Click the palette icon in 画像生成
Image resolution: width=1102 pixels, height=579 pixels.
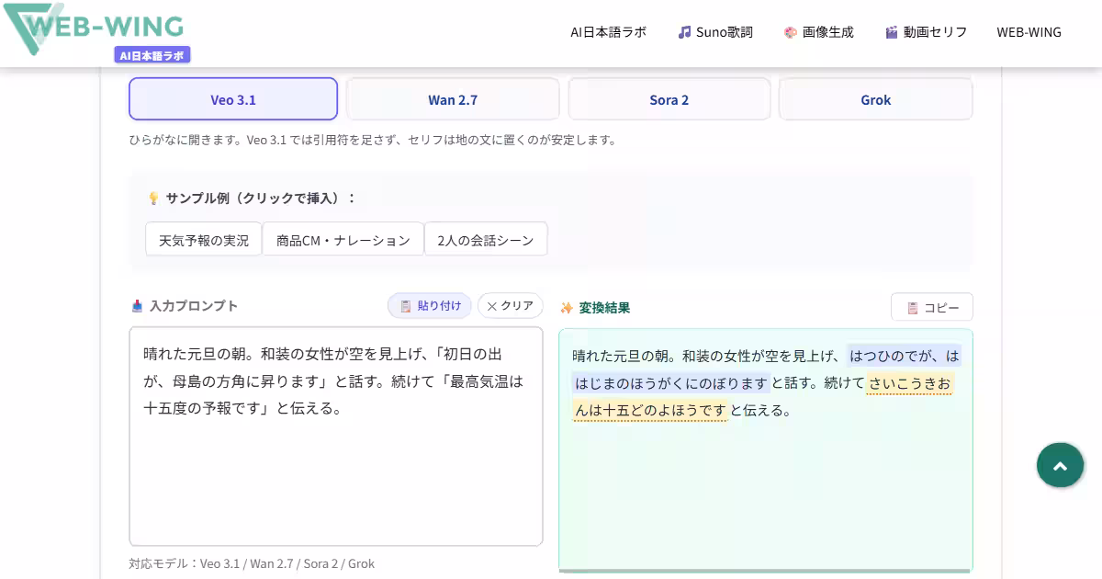[x=791, y=32]
